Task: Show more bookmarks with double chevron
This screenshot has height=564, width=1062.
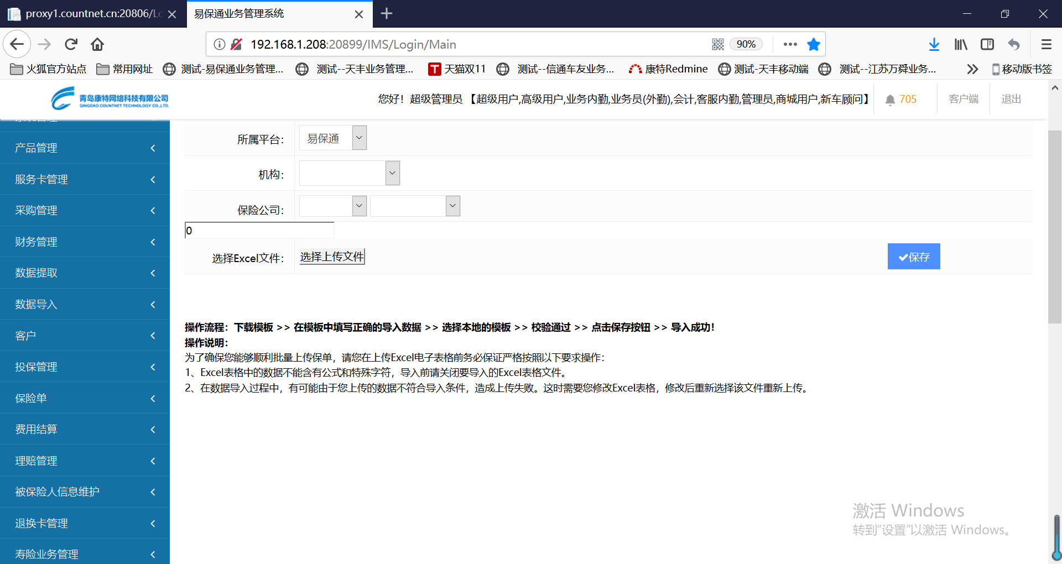Action: pos(972,69)
